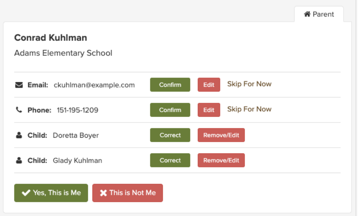This screenshot has height=216, width=358.
Task: Edit the phone number
Action: pos(209,110)
